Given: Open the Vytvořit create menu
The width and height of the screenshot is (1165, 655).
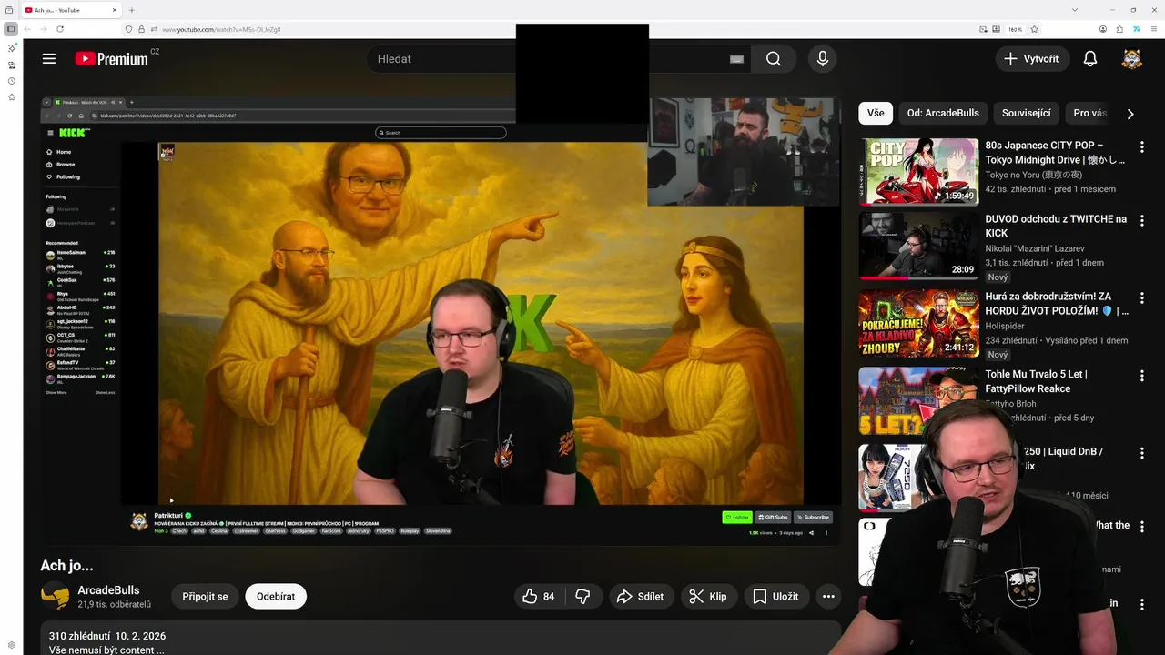Looking at the screenshot, I should (x=1031, y=58).
